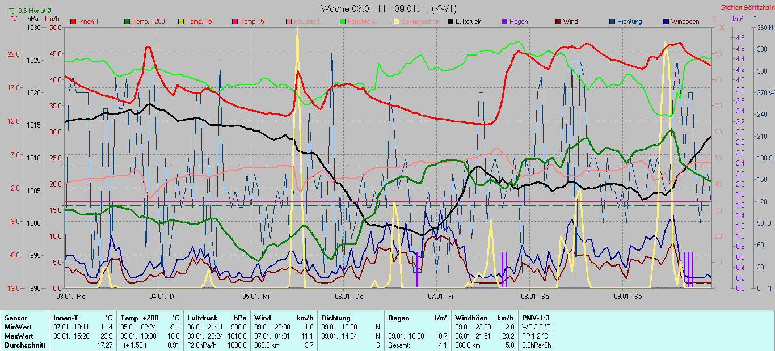Image resolution: width=775 pixels, height=351 pixels.
Task: Click the chart title Woche 03.01.11 - 09.01.11
Action: (388, 9)
